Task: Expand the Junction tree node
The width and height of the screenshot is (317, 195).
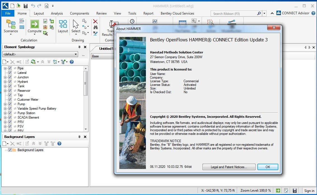Action: (x=5, y=77)
